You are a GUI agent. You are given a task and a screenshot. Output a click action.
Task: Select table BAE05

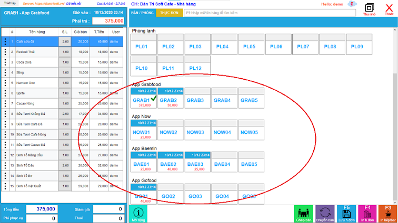251,162
